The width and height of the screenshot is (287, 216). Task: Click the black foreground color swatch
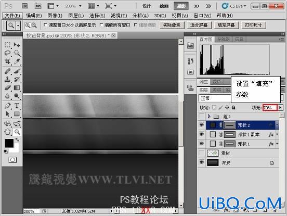click(9, 143)
